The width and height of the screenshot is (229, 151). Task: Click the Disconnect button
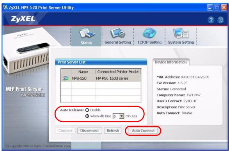(89, 131)
